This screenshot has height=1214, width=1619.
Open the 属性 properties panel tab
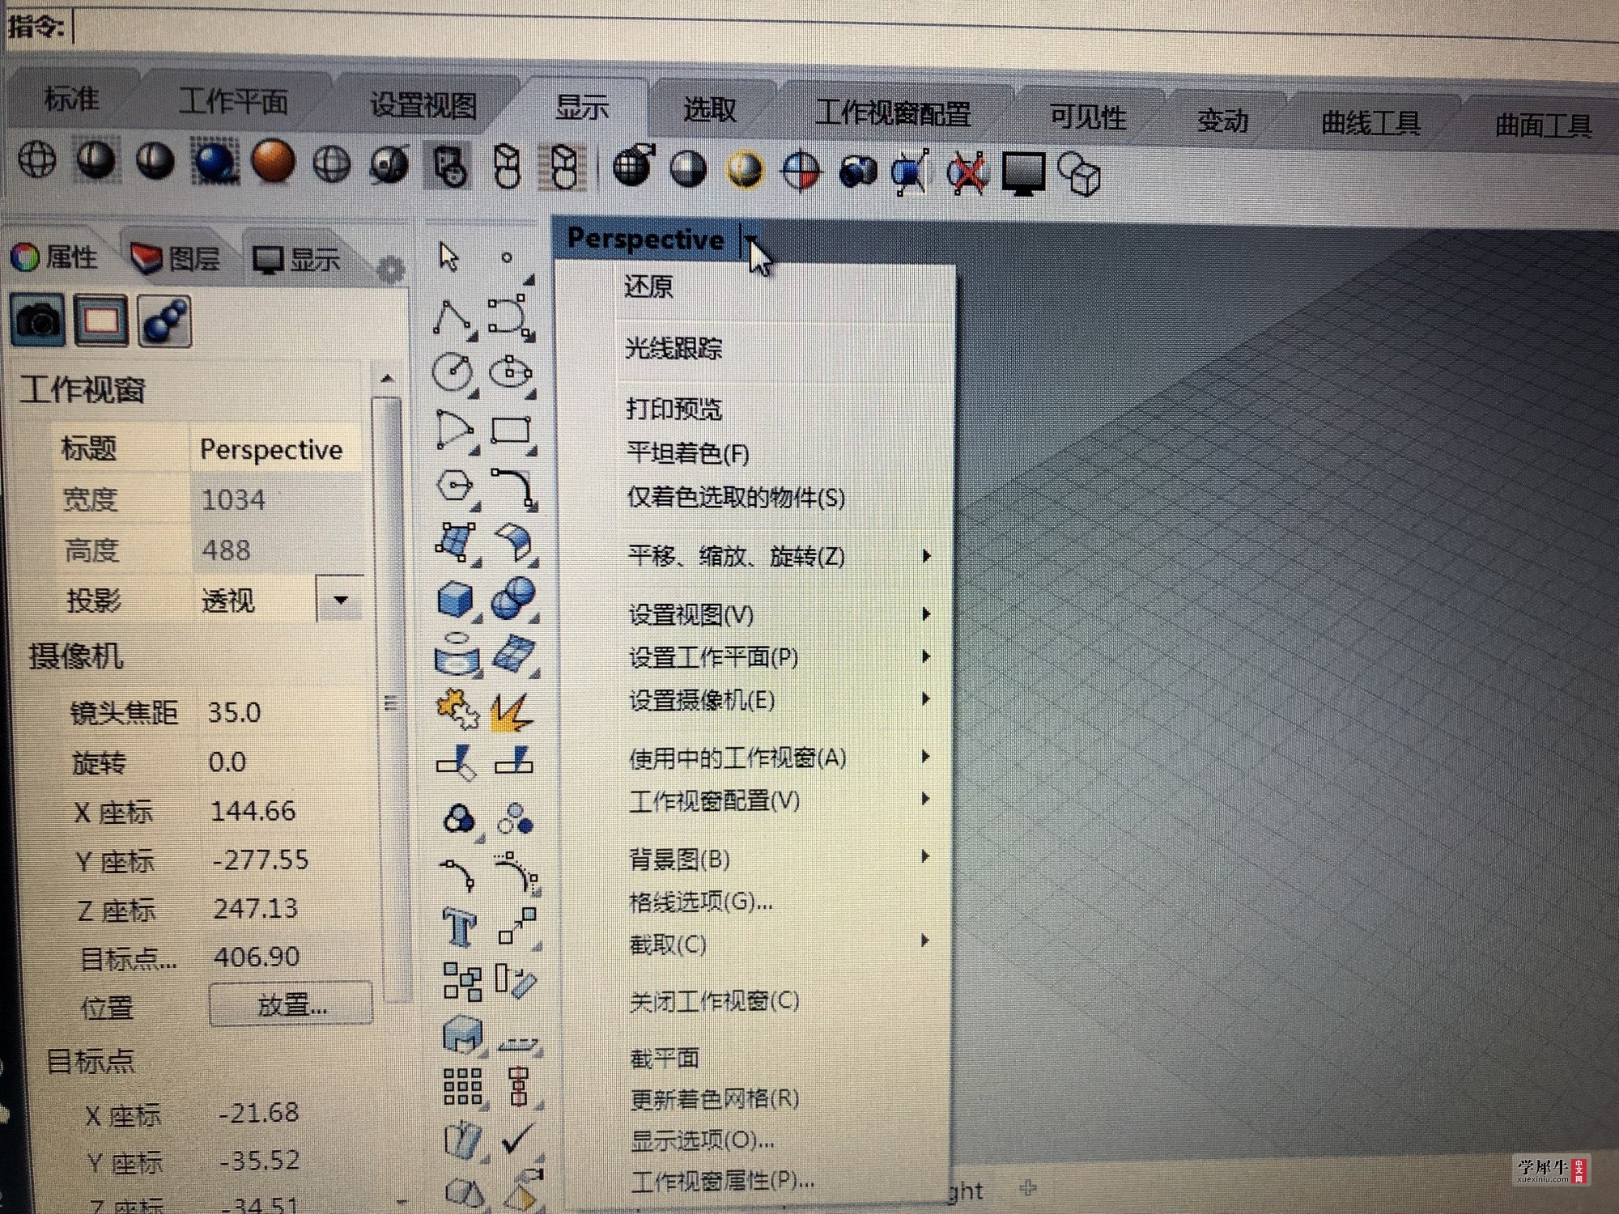coord(55,257)
